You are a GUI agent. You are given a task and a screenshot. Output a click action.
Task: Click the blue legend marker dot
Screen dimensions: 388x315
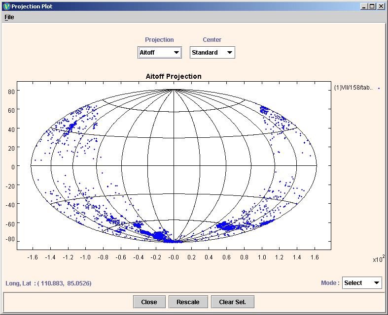click(x=379, y=88)
